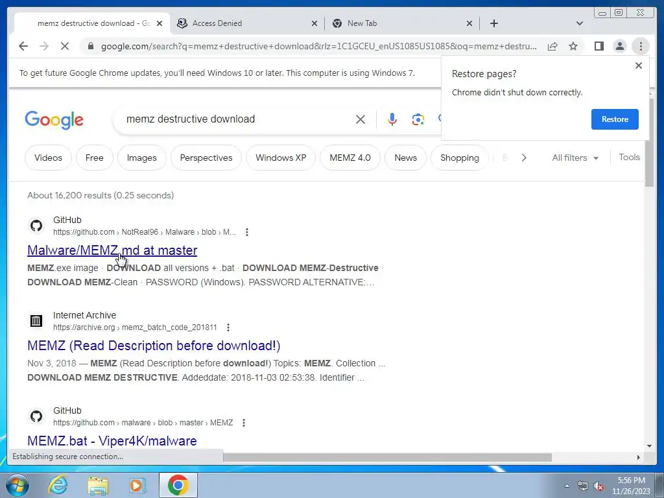Image resolution: width=664 pixels, height=498 pixels.
Task: Go back with the browser back arrow
Action: coord(23,46)
